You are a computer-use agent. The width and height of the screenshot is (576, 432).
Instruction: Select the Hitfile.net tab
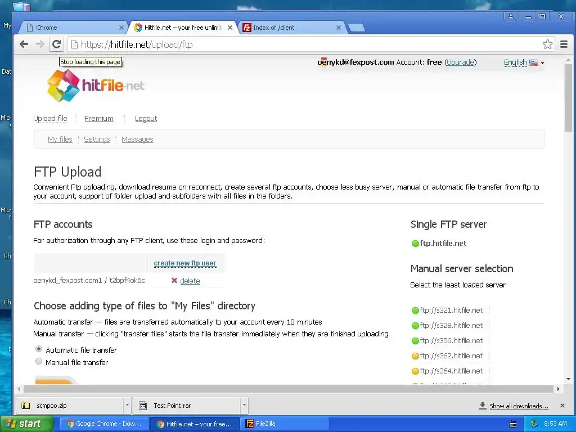pos(182,28)
